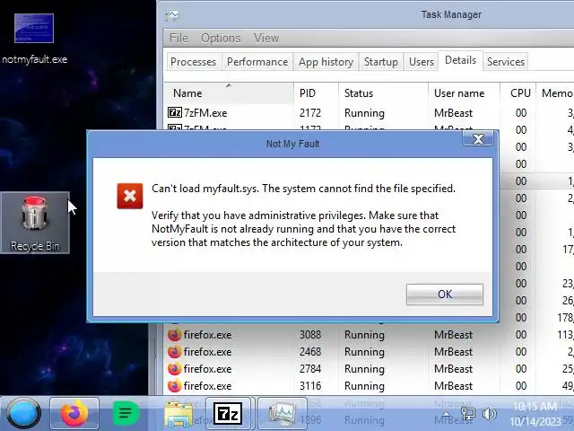The width and height of the screenshot is (574, 431).
Task: Sort by the CPU column header
Action: pyautogui.click(x=518, y=93)
